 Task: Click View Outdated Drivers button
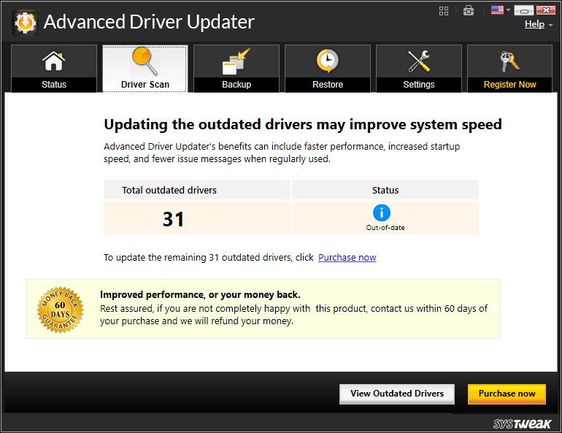click(397, 394)
